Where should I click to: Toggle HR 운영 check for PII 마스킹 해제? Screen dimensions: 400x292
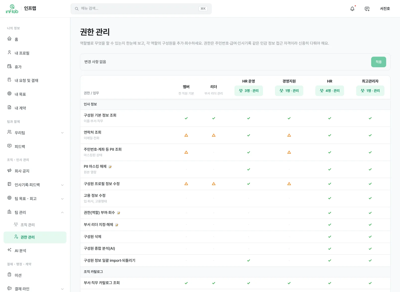(x=248, y=169)
